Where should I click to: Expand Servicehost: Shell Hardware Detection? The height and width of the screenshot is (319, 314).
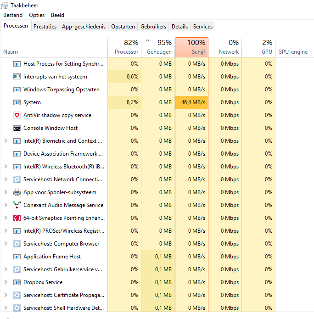coord(6,308)
